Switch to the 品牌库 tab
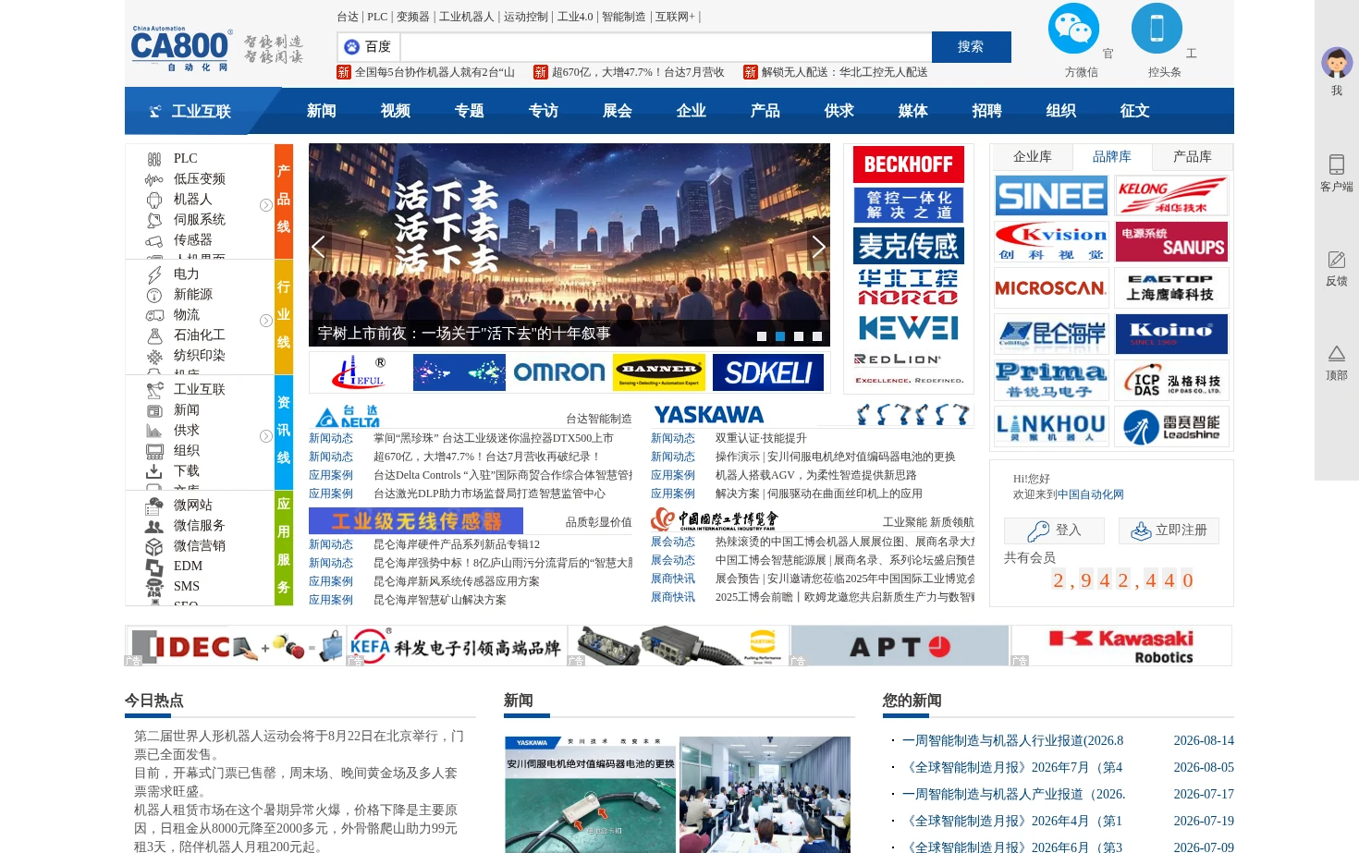Viewport: 1359px width, 853px height. click(1112, 157)
